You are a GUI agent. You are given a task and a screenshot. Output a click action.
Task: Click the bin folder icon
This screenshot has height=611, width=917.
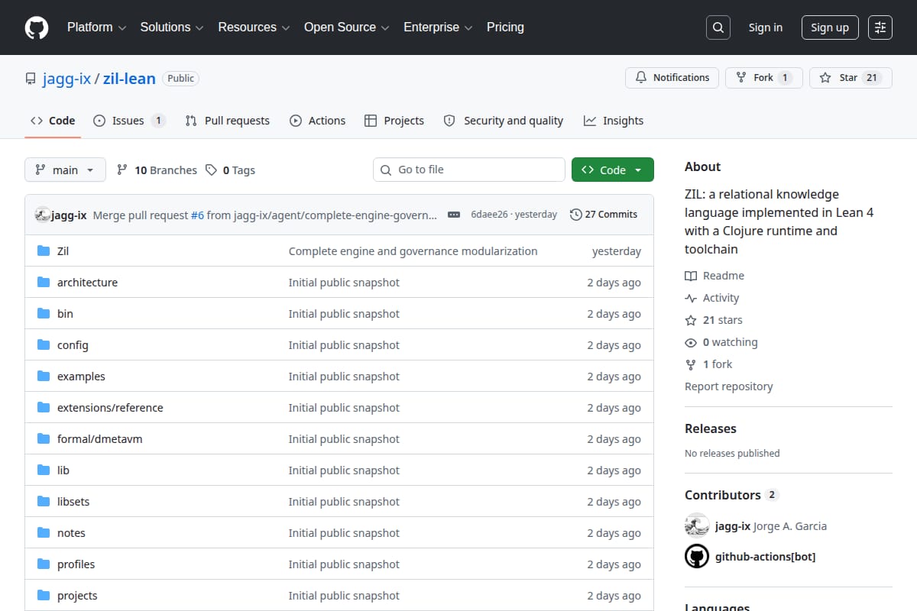click(x=44, y=314)
